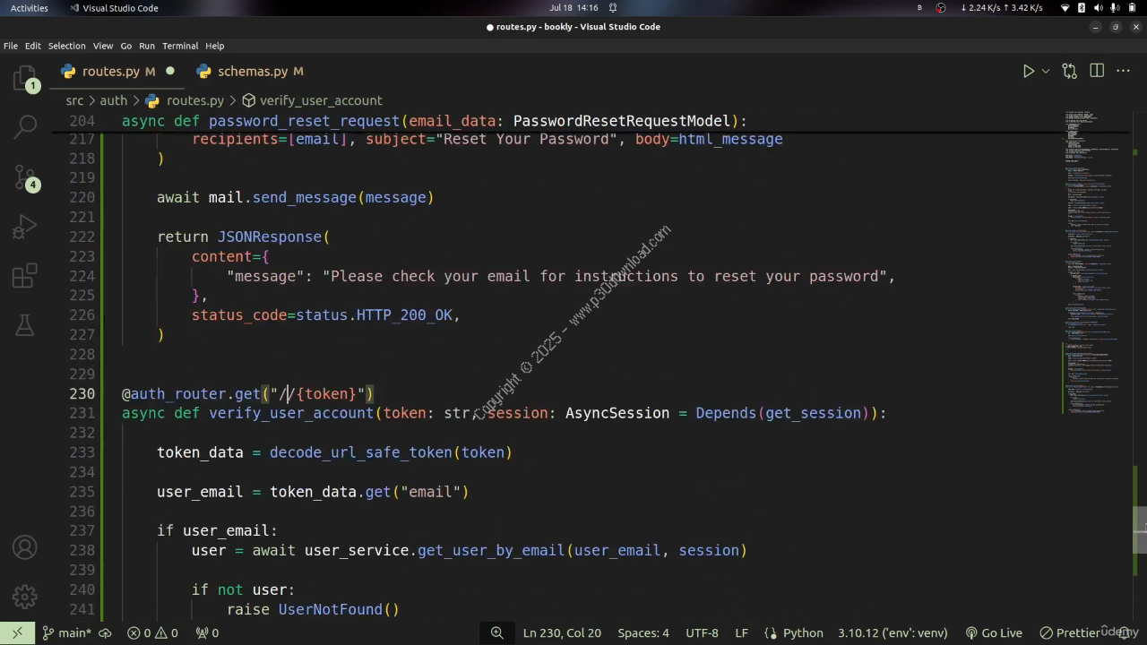
Task: Open Source Control view with 4 changes
Action: coord(25,177)
